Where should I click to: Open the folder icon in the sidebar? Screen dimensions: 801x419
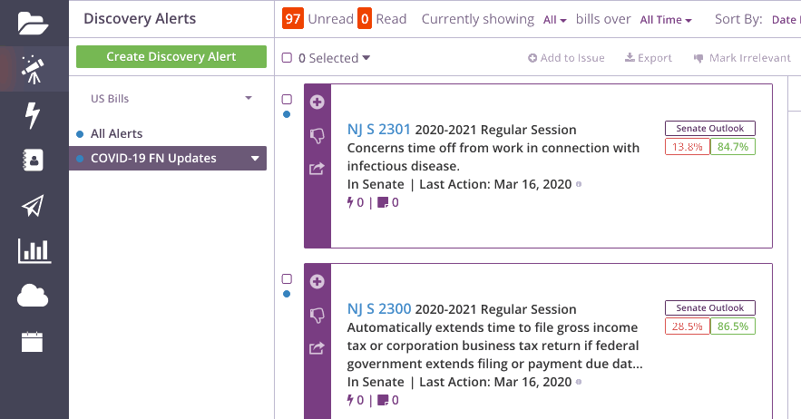[x=34, y=23]
